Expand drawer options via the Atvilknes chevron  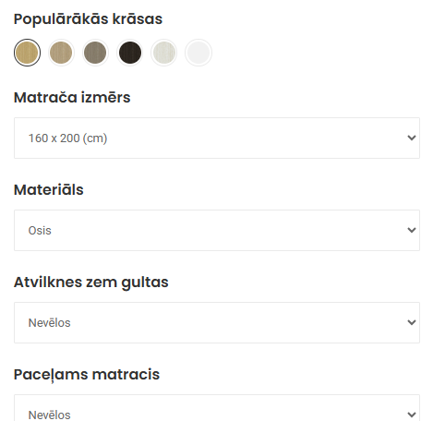pyautogui.click(x=412, y=322)
